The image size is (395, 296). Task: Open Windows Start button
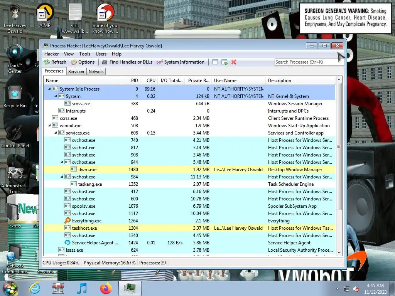pos(10,288)
